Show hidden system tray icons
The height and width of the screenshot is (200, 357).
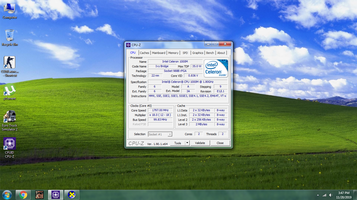318,195
